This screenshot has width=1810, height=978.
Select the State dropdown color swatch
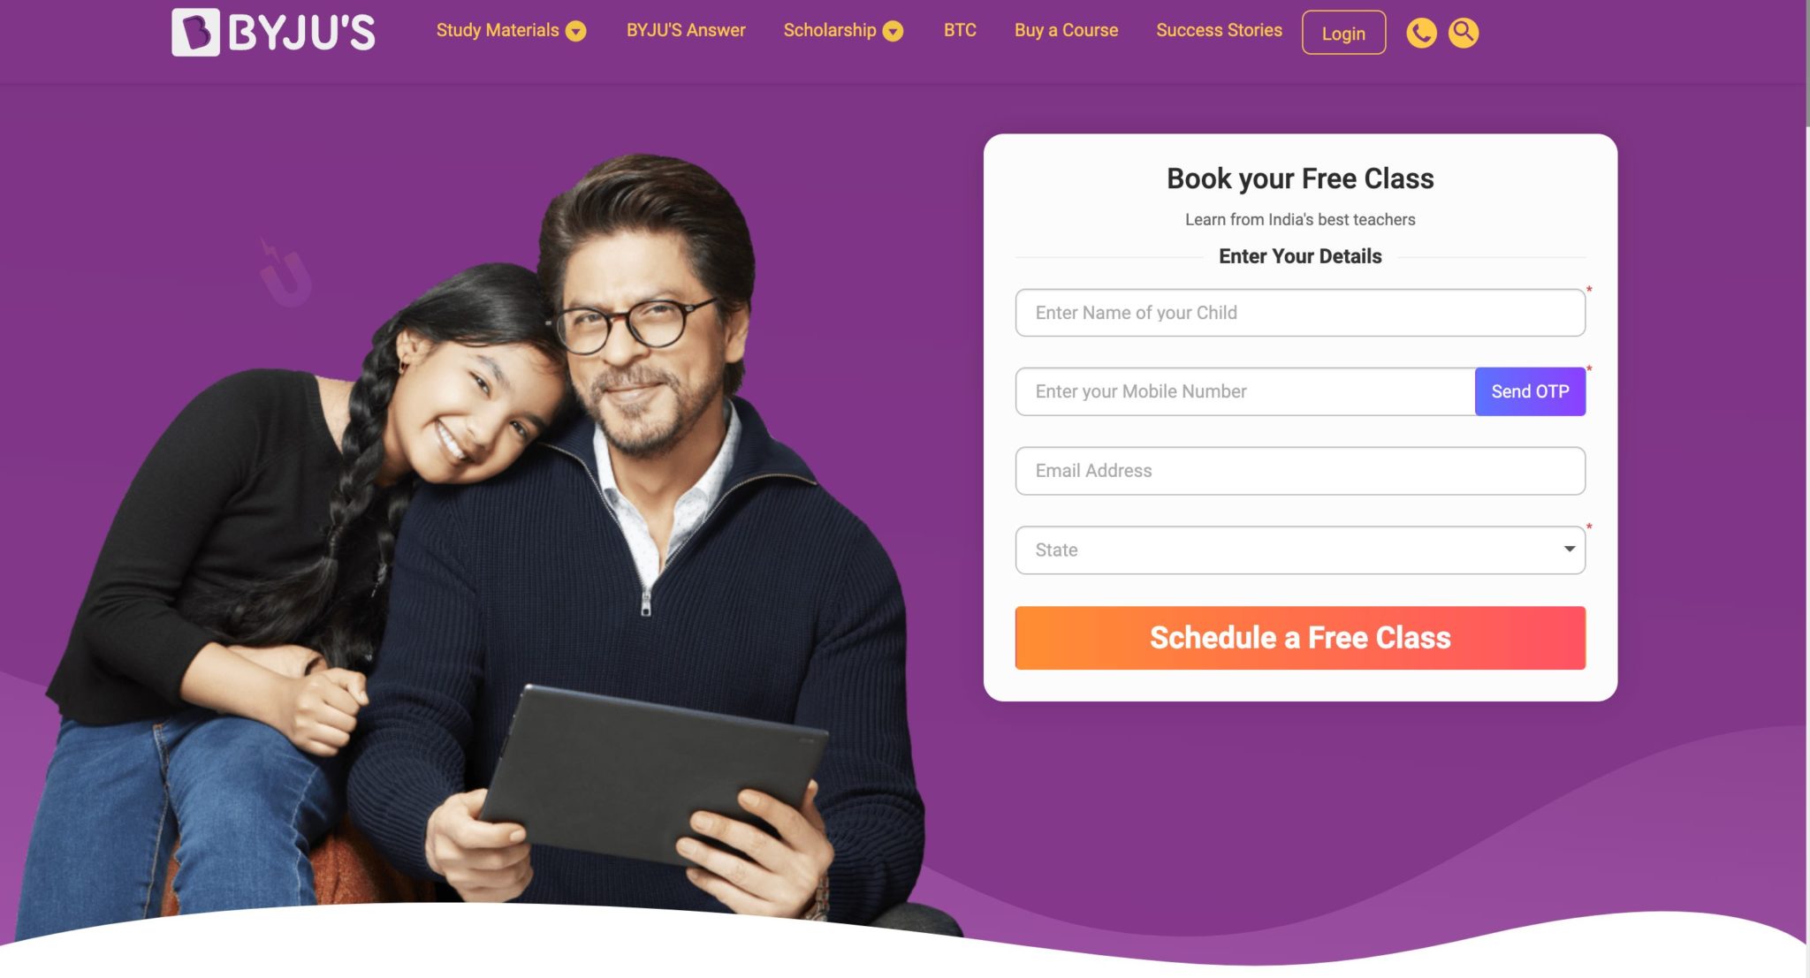click(x=1567, y=550)
